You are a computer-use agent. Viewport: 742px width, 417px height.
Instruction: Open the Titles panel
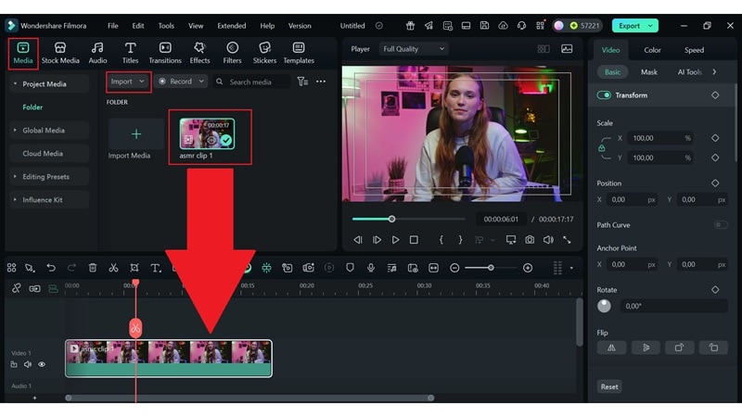tap(130, 53)
